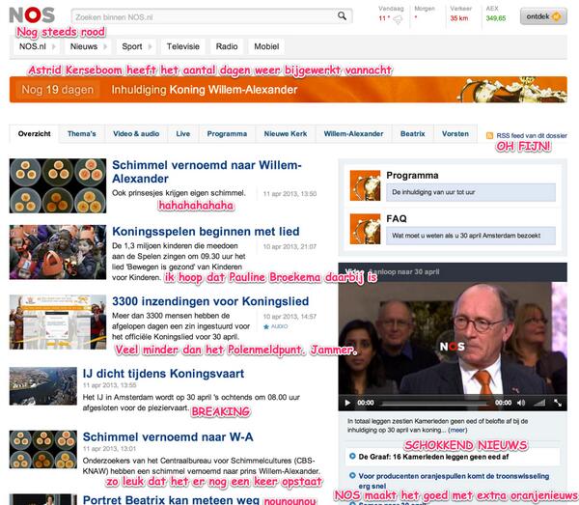Mute the video via speaker icon
Screen dimensions: 579x505
click(x=521, y=403)
